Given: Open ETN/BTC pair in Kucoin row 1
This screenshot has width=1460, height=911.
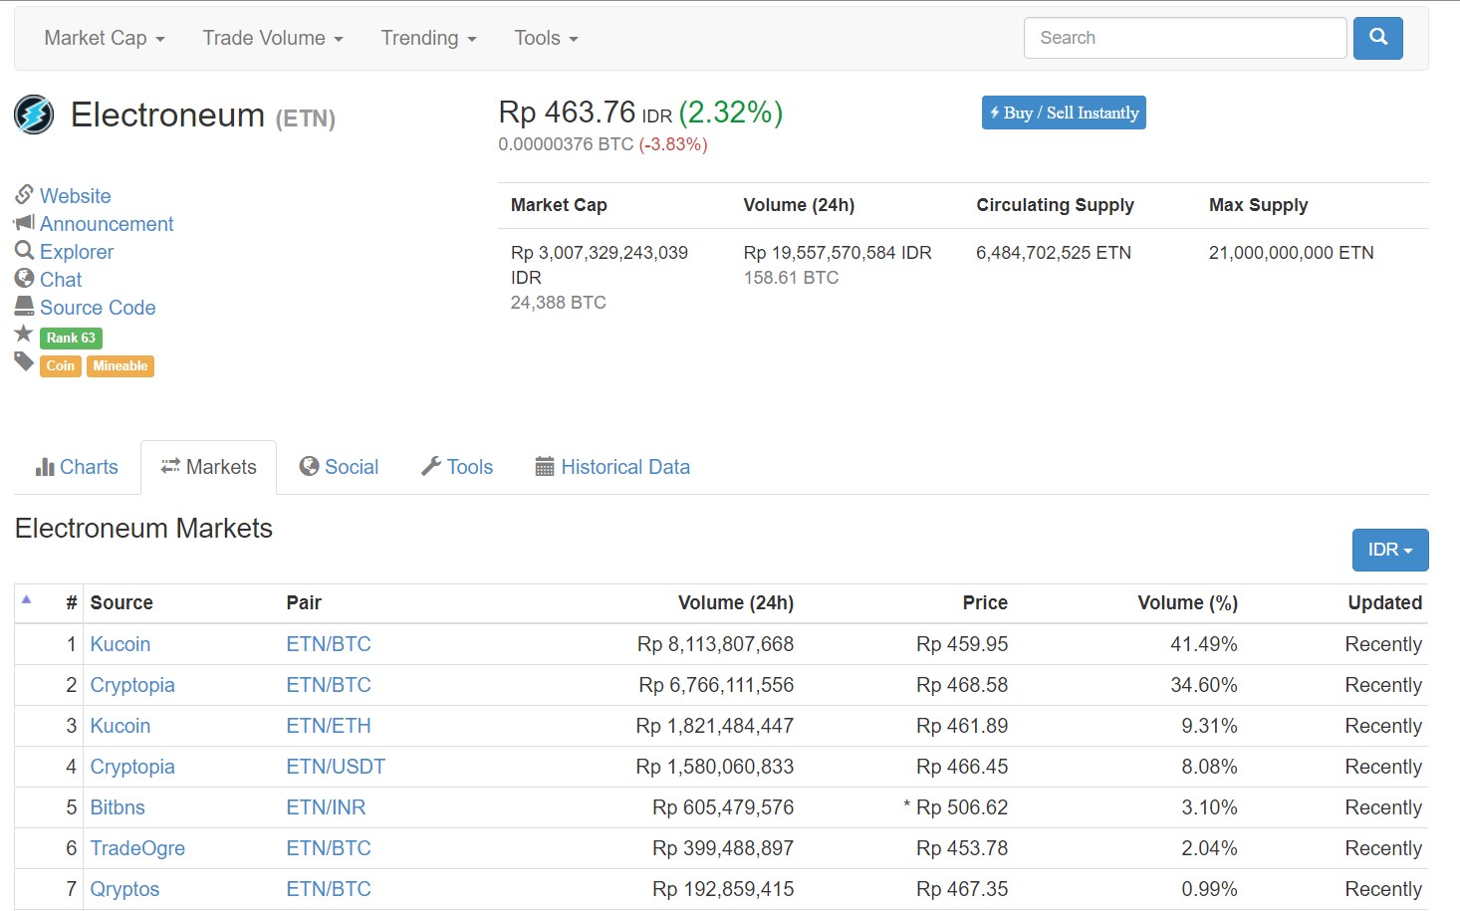Looking at the screenshot, I should pyautogui.click(x=329, y=644).
